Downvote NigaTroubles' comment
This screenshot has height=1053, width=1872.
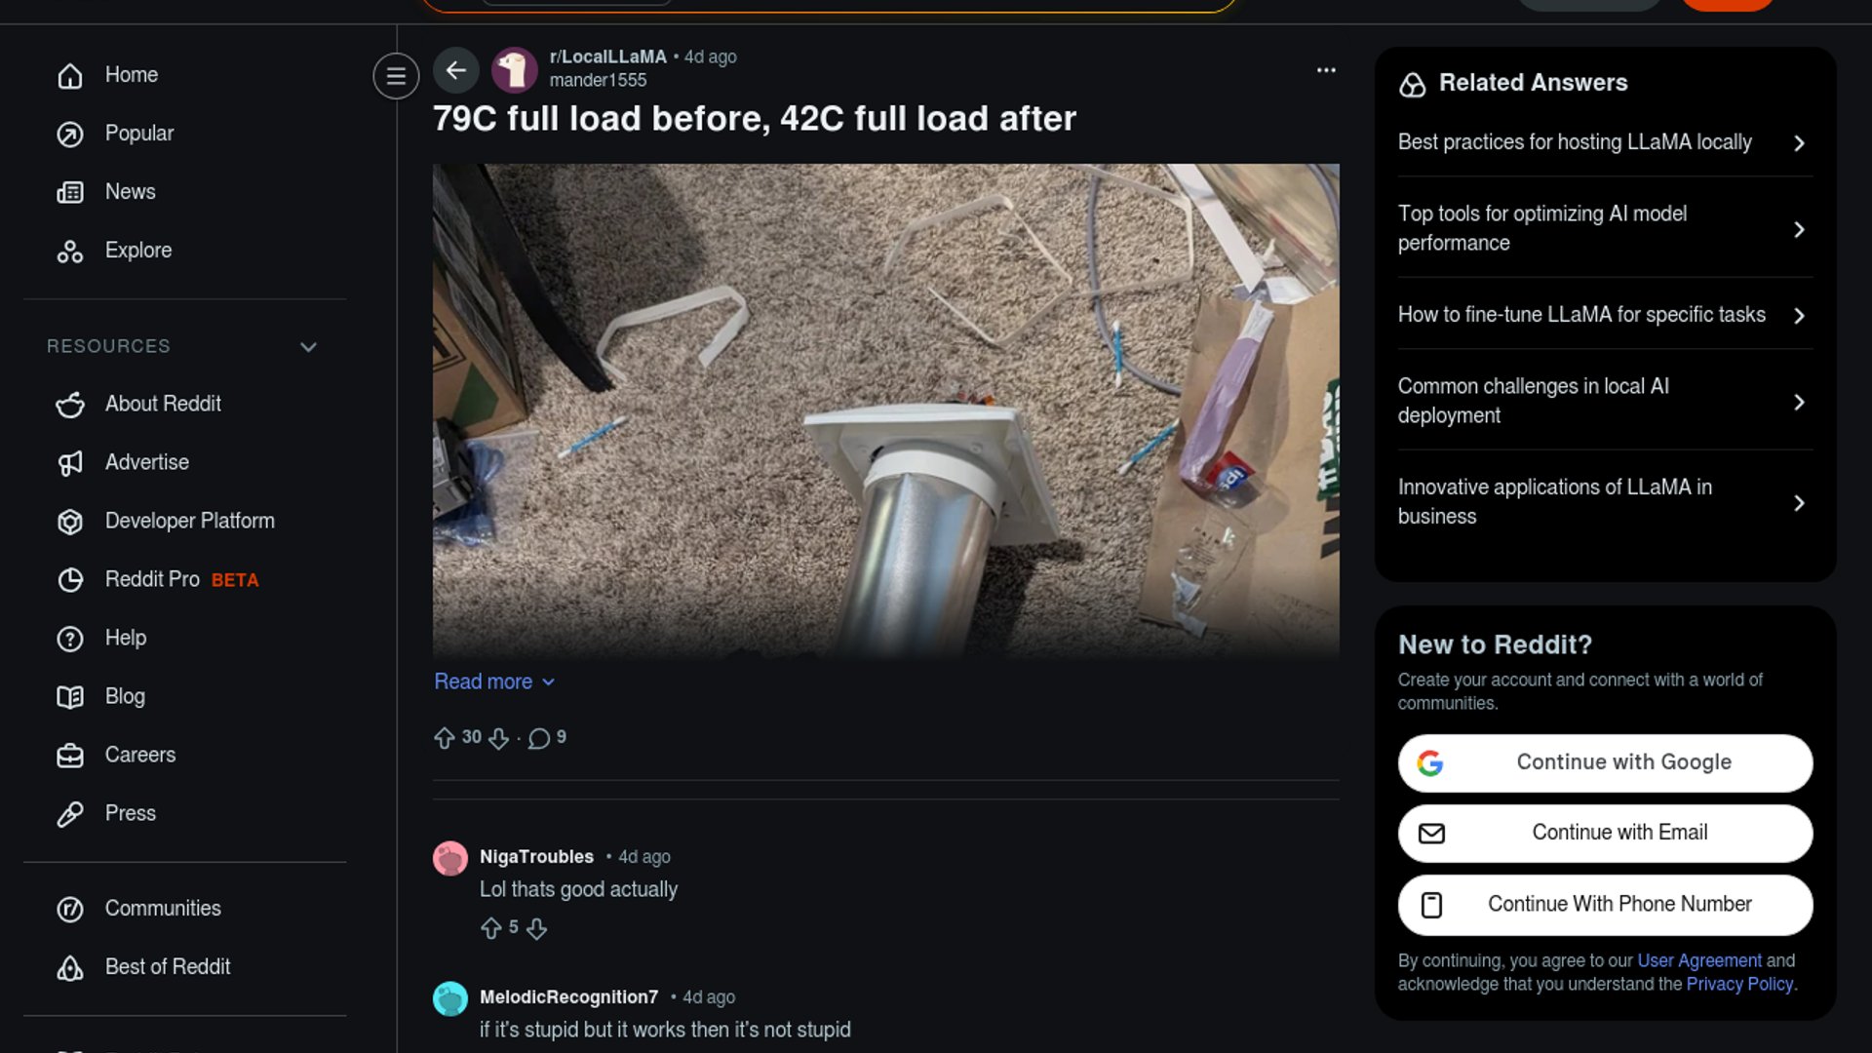point(536,928)
